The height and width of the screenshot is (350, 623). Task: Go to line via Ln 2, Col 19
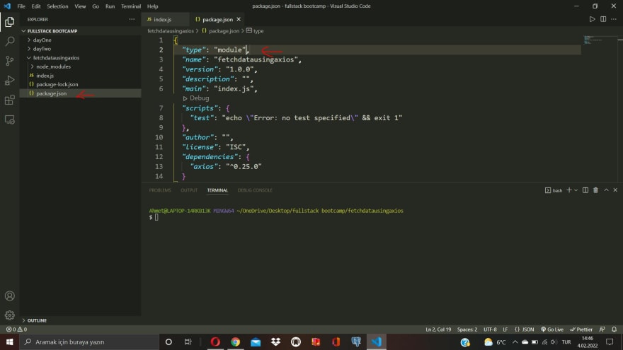click(x=438, y=329)
